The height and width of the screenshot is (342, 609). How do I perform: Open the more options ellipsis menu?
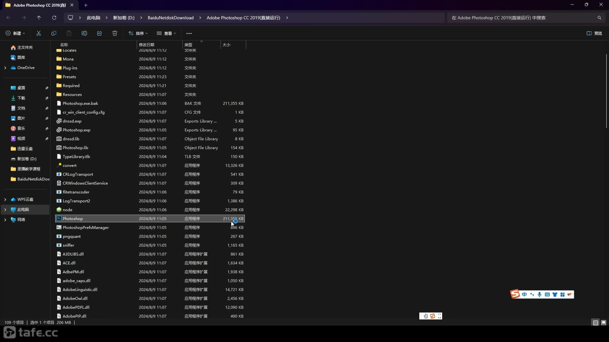click(189, 33)
